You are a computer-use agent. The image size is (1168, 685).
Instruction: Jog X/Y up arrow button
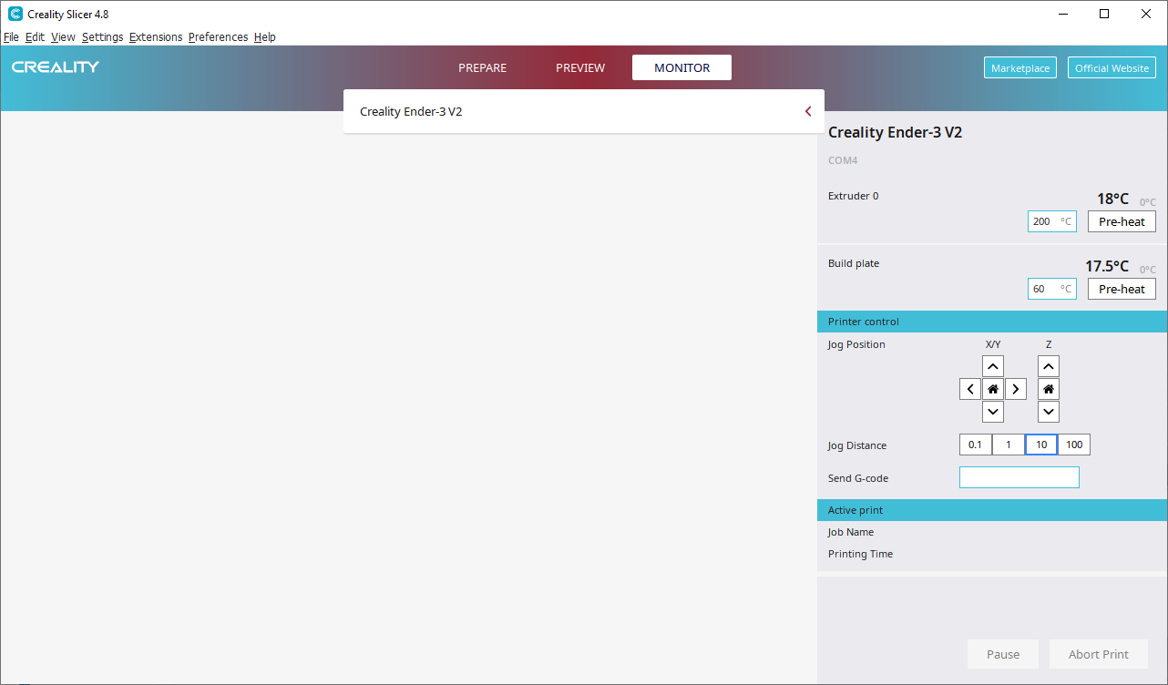(x=993, y=366)
